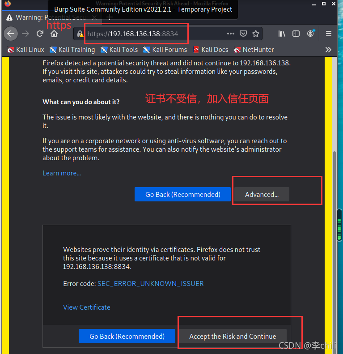This screenshot has height=354, width=343.
Task: Click Accept the Risk and Continue
Action: (x=233, y=336)
